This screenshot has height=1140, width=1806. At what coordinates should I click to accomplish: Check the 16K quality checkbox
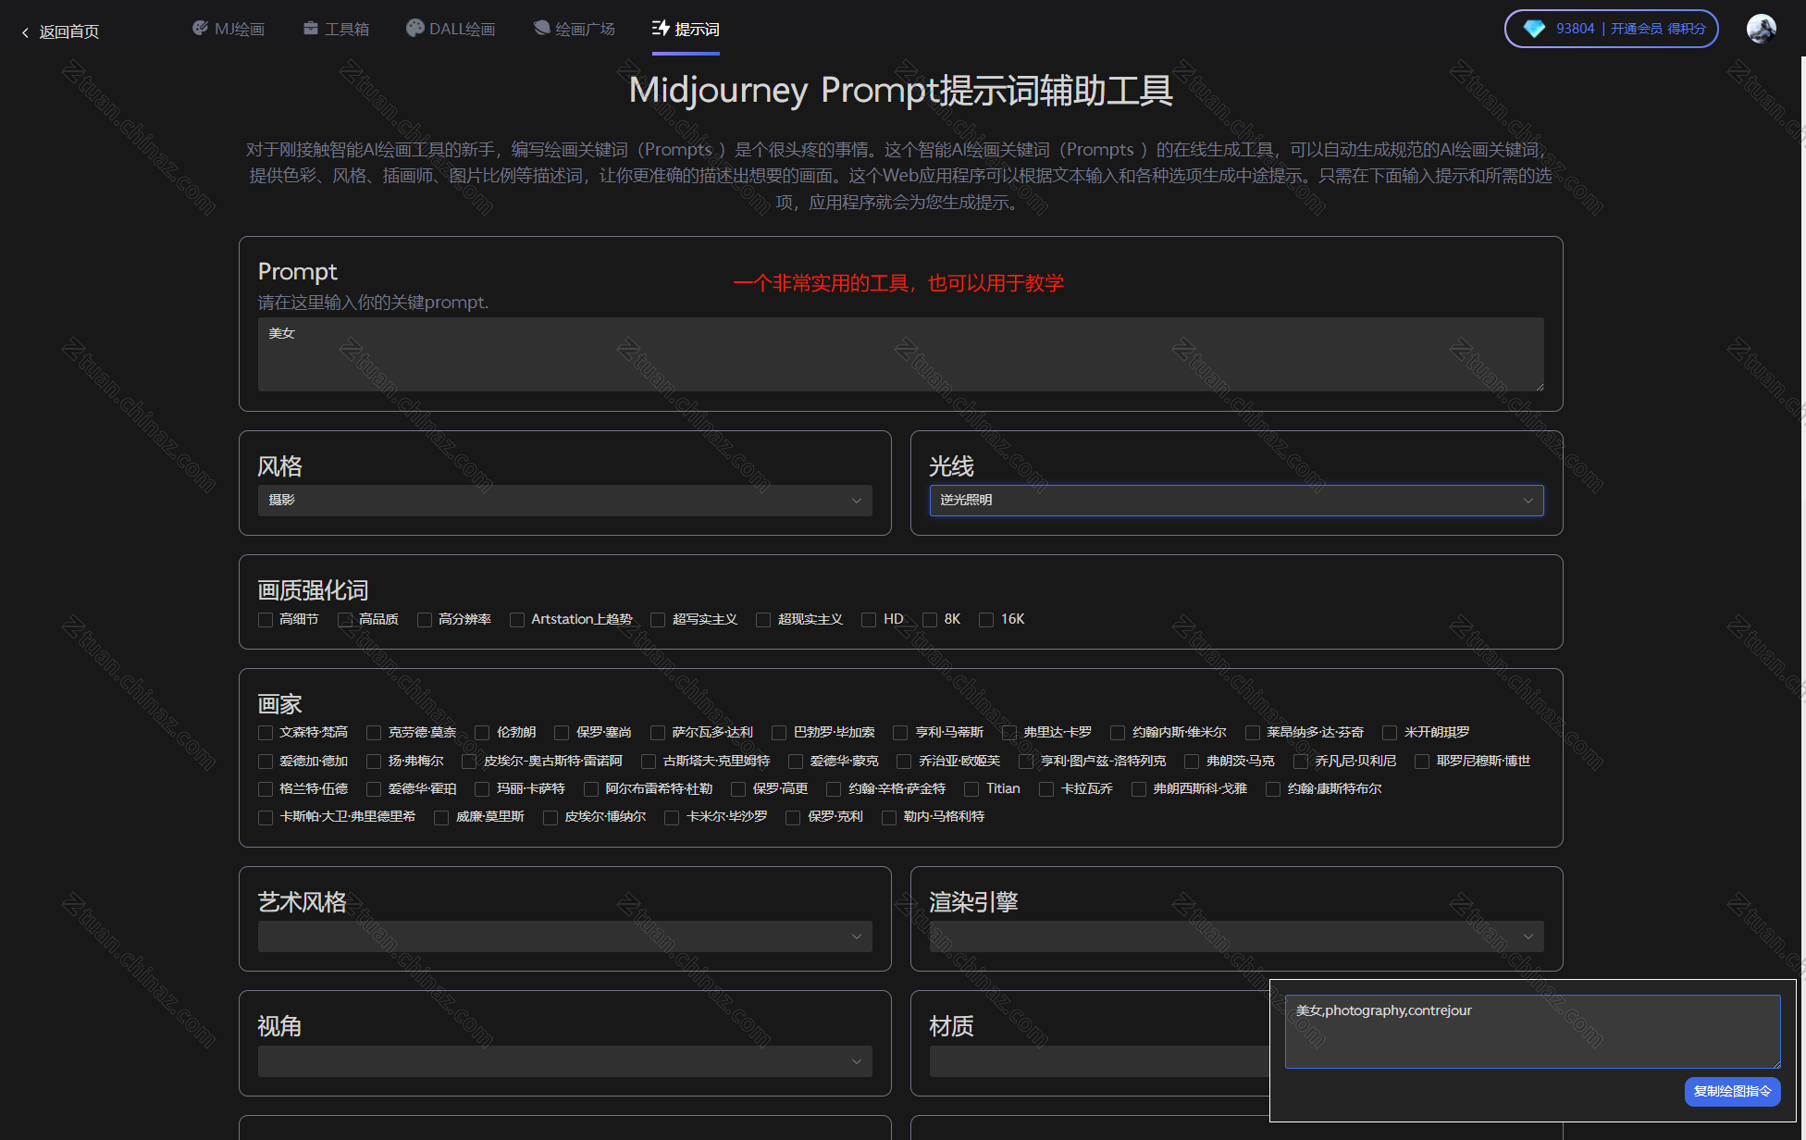point(986,620)
